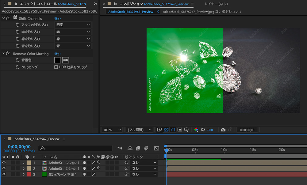Open the magnification dropdown showing 100 %
The width and height of the screenshot is (307, 185).
111,130
